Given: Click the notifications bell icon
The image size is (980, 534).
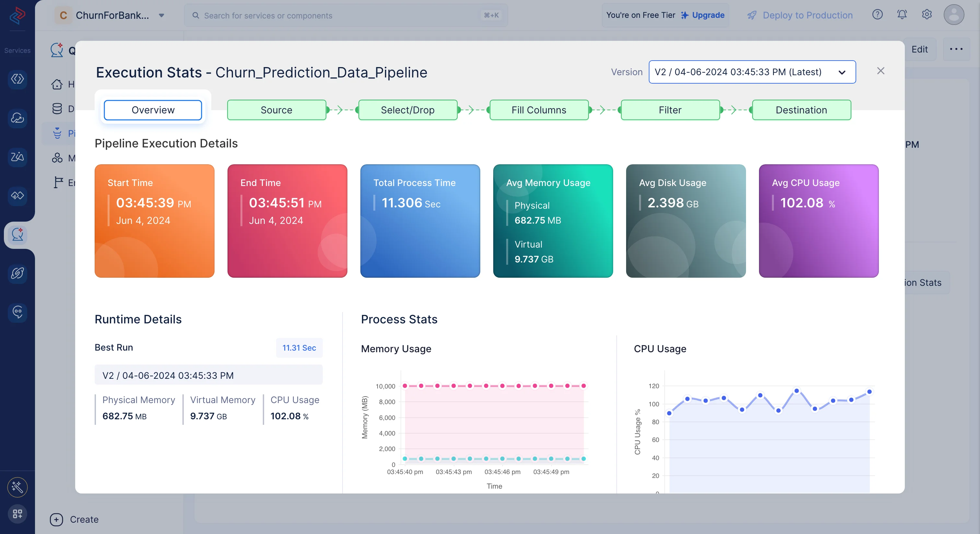Looking at the screenshot, I should point(902,15).
